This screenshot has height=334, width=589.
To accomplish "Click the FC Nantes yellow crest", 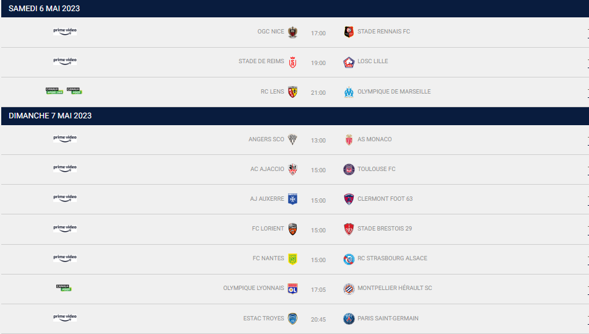I will click(x=292, y=259).
